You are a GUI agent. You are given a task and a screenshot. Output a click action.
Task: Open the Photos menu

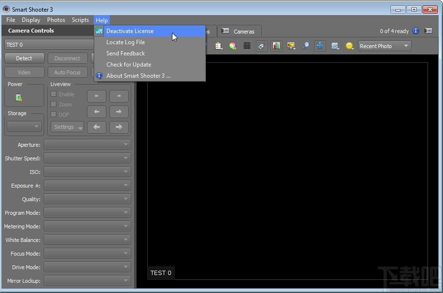click(56, 20)
